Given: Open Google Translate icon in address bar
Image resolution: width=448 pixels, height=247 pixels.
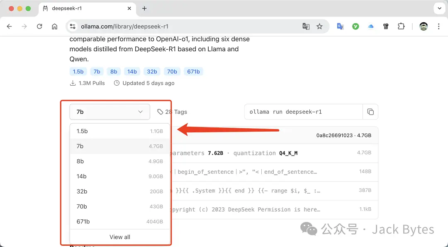Looking at the screenshot, I should tap(306, 26).
